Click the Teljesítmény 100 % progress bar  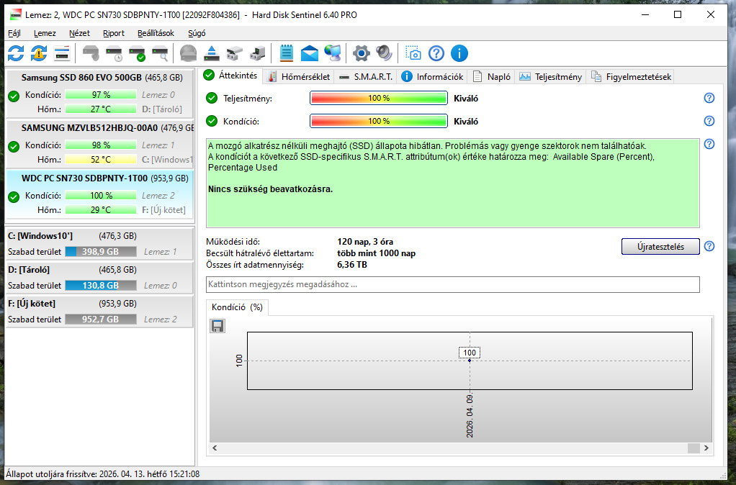coord(378,98)
